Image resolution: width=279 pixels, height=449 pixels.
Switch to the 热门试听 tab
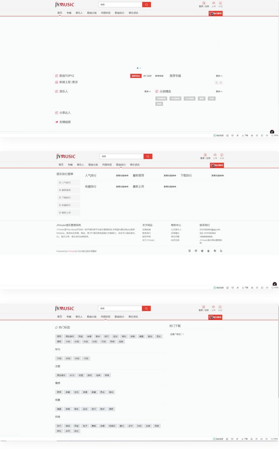point(147,76)
